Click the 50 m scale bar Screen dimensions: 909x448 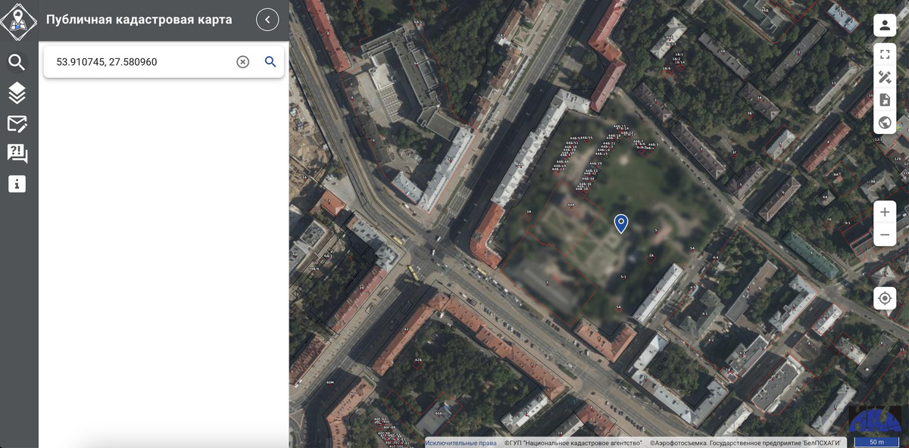click(x=876, y=442)
